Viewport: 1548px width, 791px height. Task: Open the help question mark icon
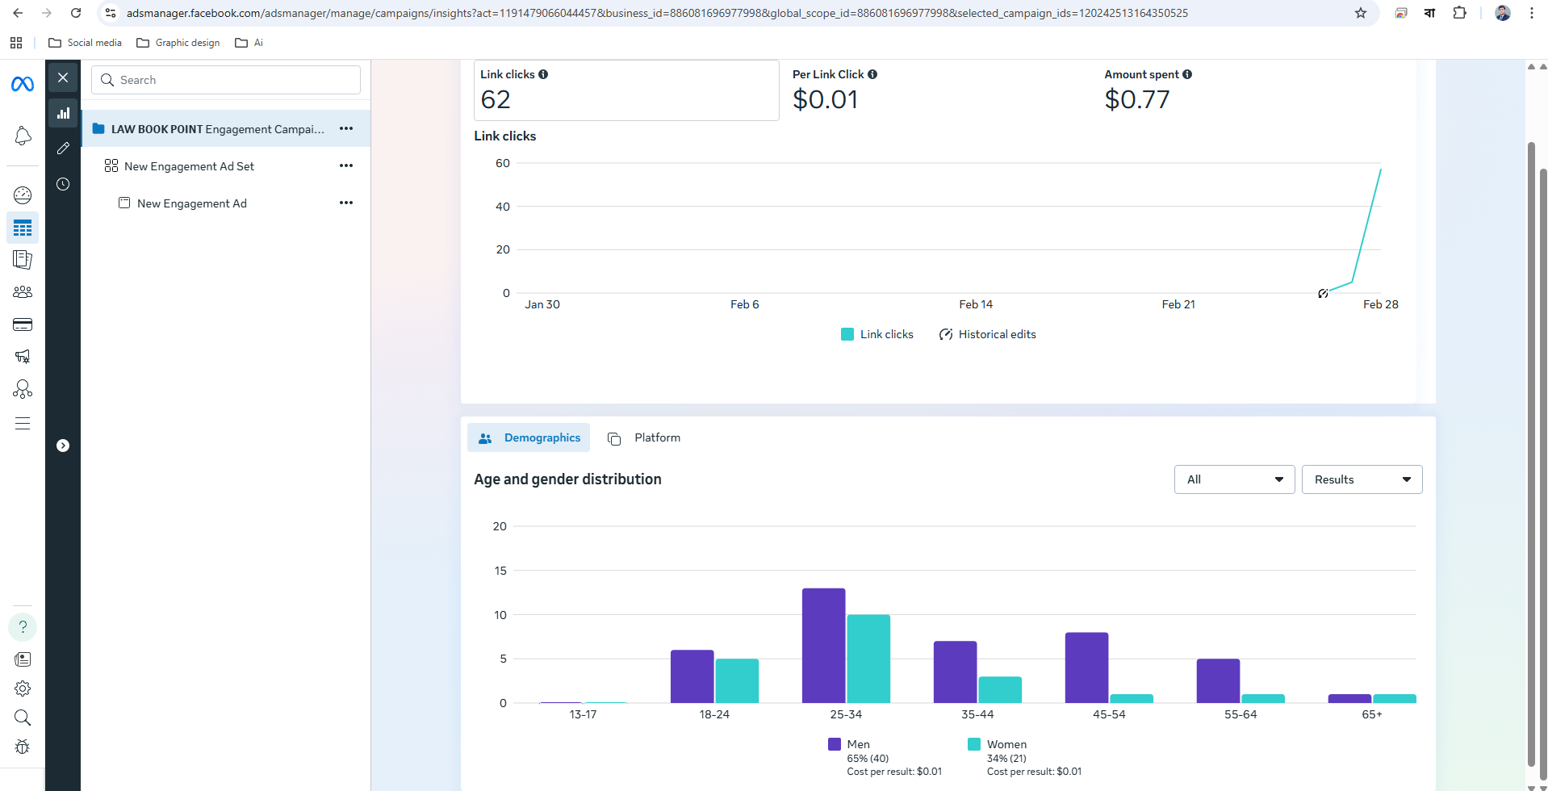(x=23, y=627)
